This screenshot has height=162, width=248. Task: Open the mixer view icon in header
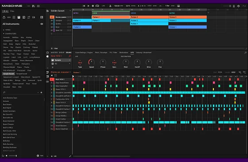pos(38,6)
